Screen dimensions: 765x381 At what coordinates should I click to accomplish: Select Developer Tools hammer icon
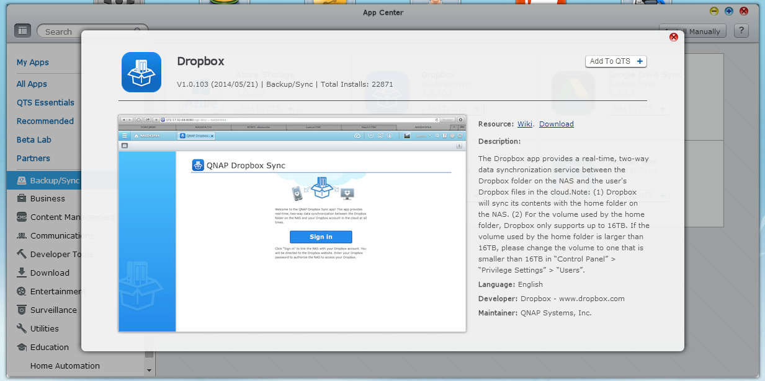(x=22, y=254)
